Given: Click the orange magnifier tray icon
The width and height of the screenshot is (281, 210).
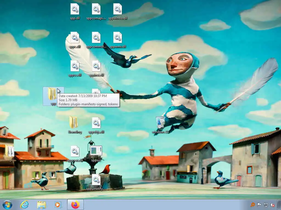Looking at the screenshot, I should coord(253,205).
